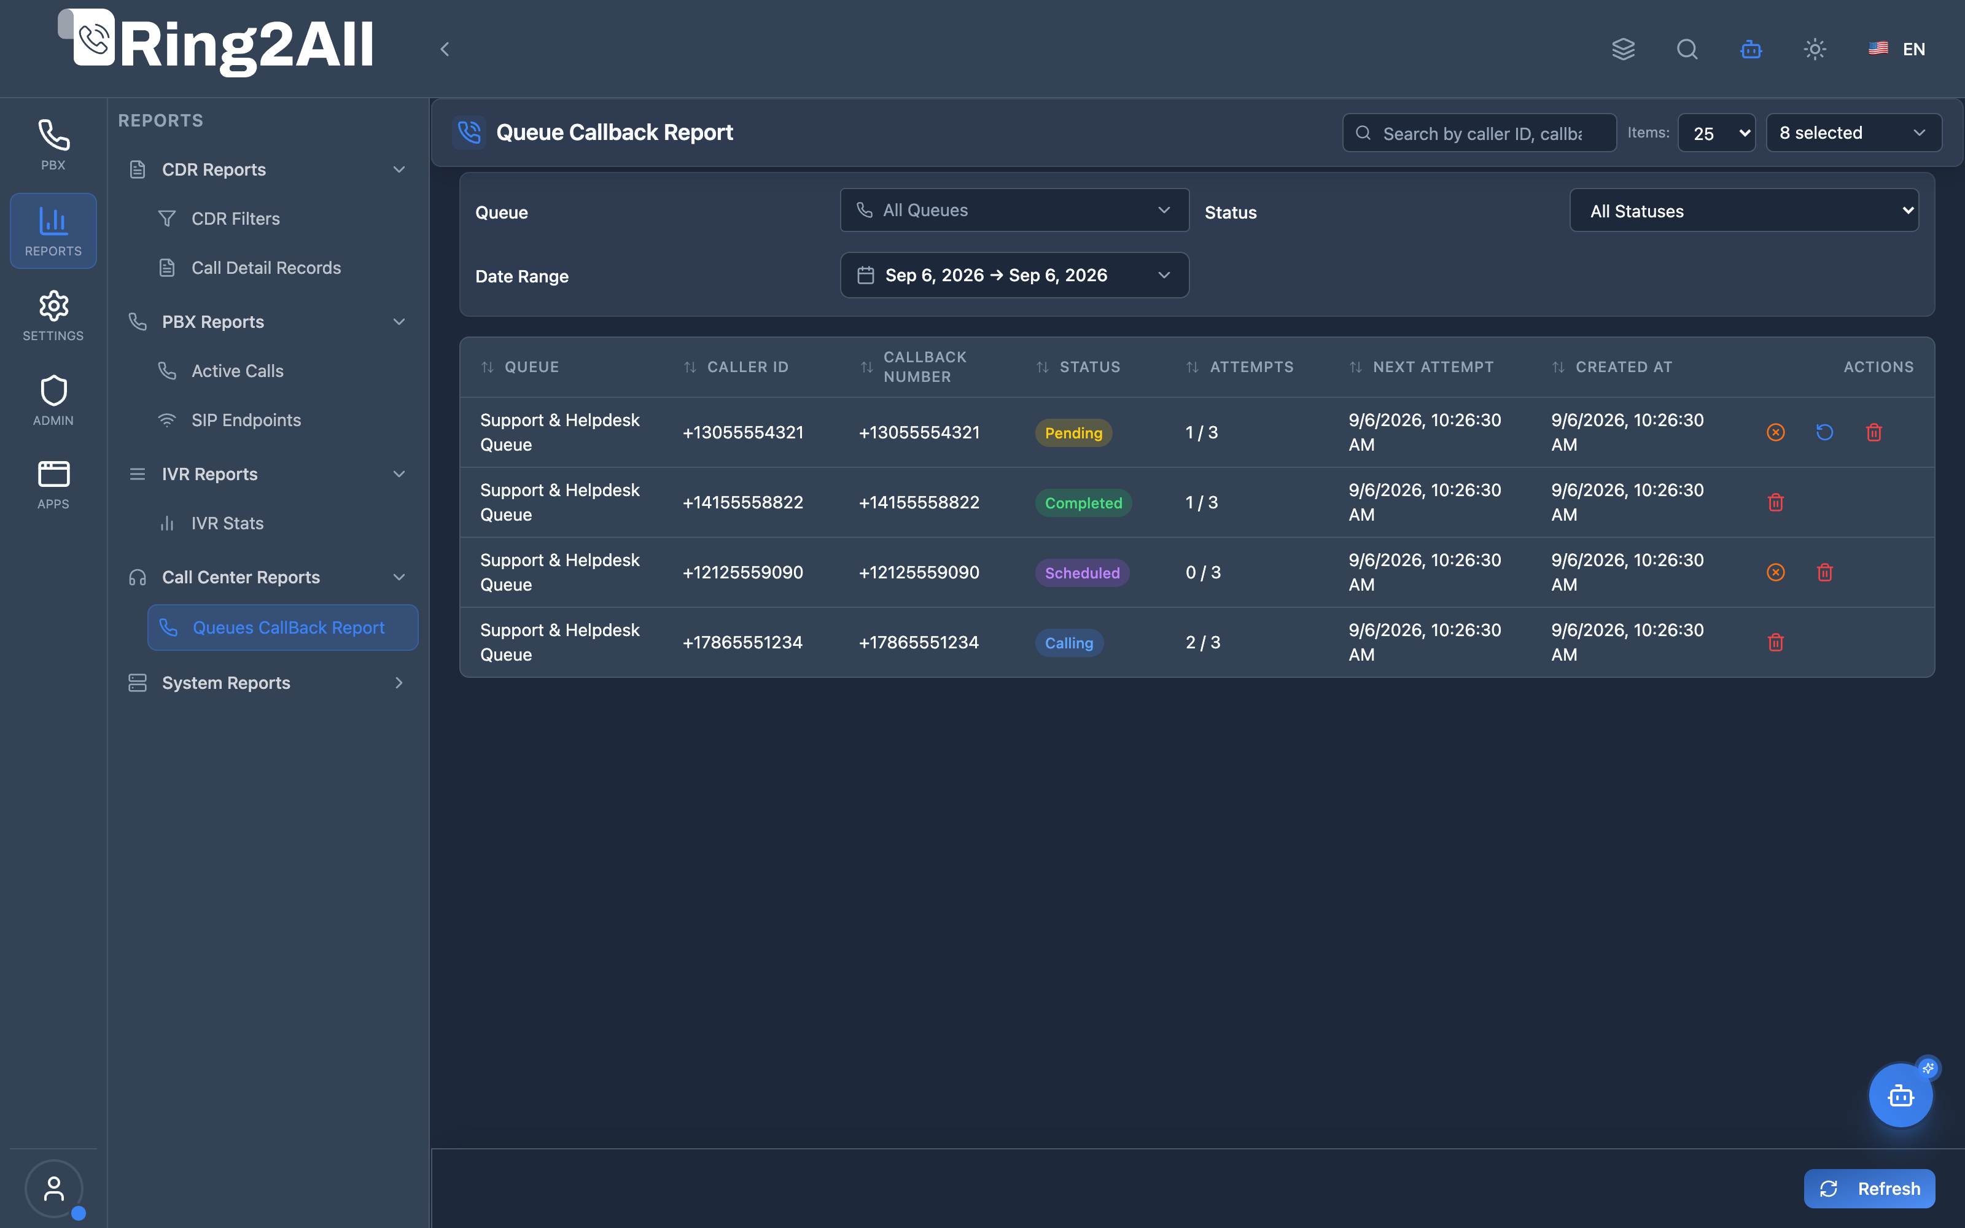The height and width of the screenshot is (1228, 1965).
Task: Retry the Pending callback for +13055554321
Action: click(1824, 432)
